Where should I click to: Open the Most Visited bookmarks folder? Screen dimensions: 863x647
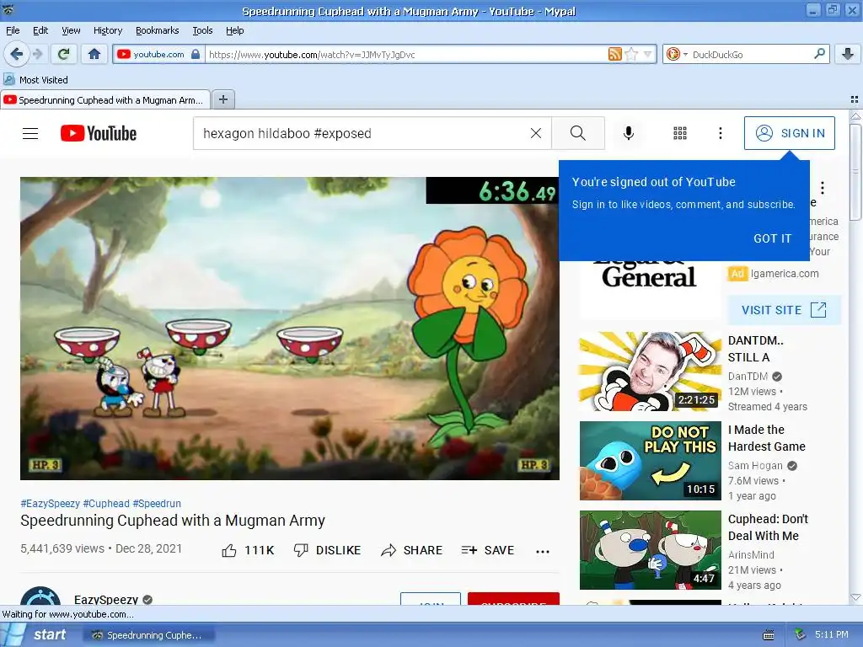point(36,80)
